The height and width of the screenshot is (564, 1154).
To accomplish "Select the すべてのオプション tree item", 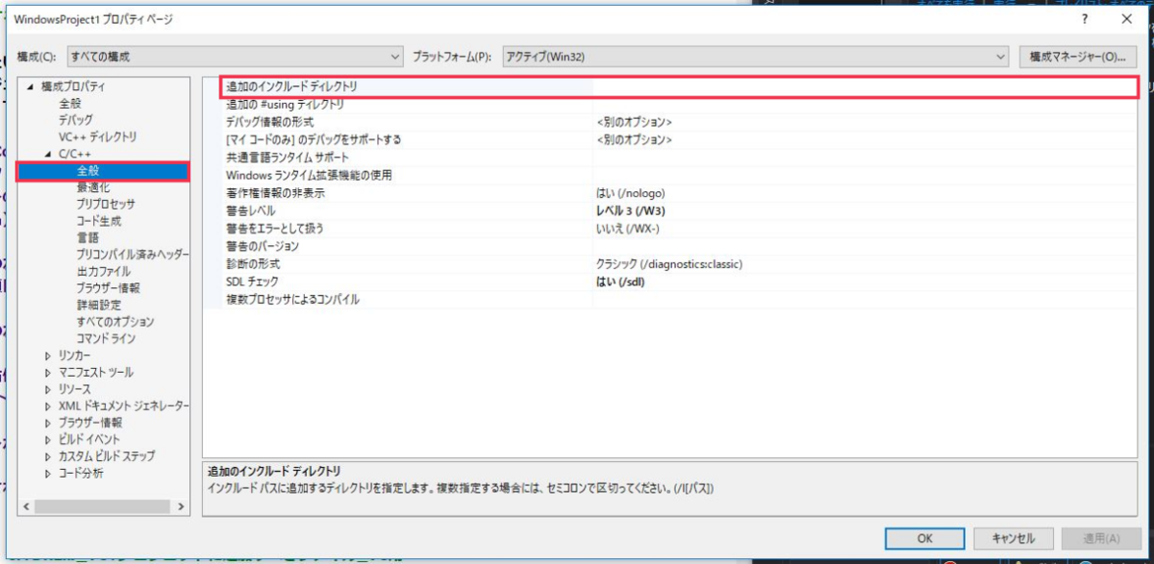I will [x=115, y=322].
